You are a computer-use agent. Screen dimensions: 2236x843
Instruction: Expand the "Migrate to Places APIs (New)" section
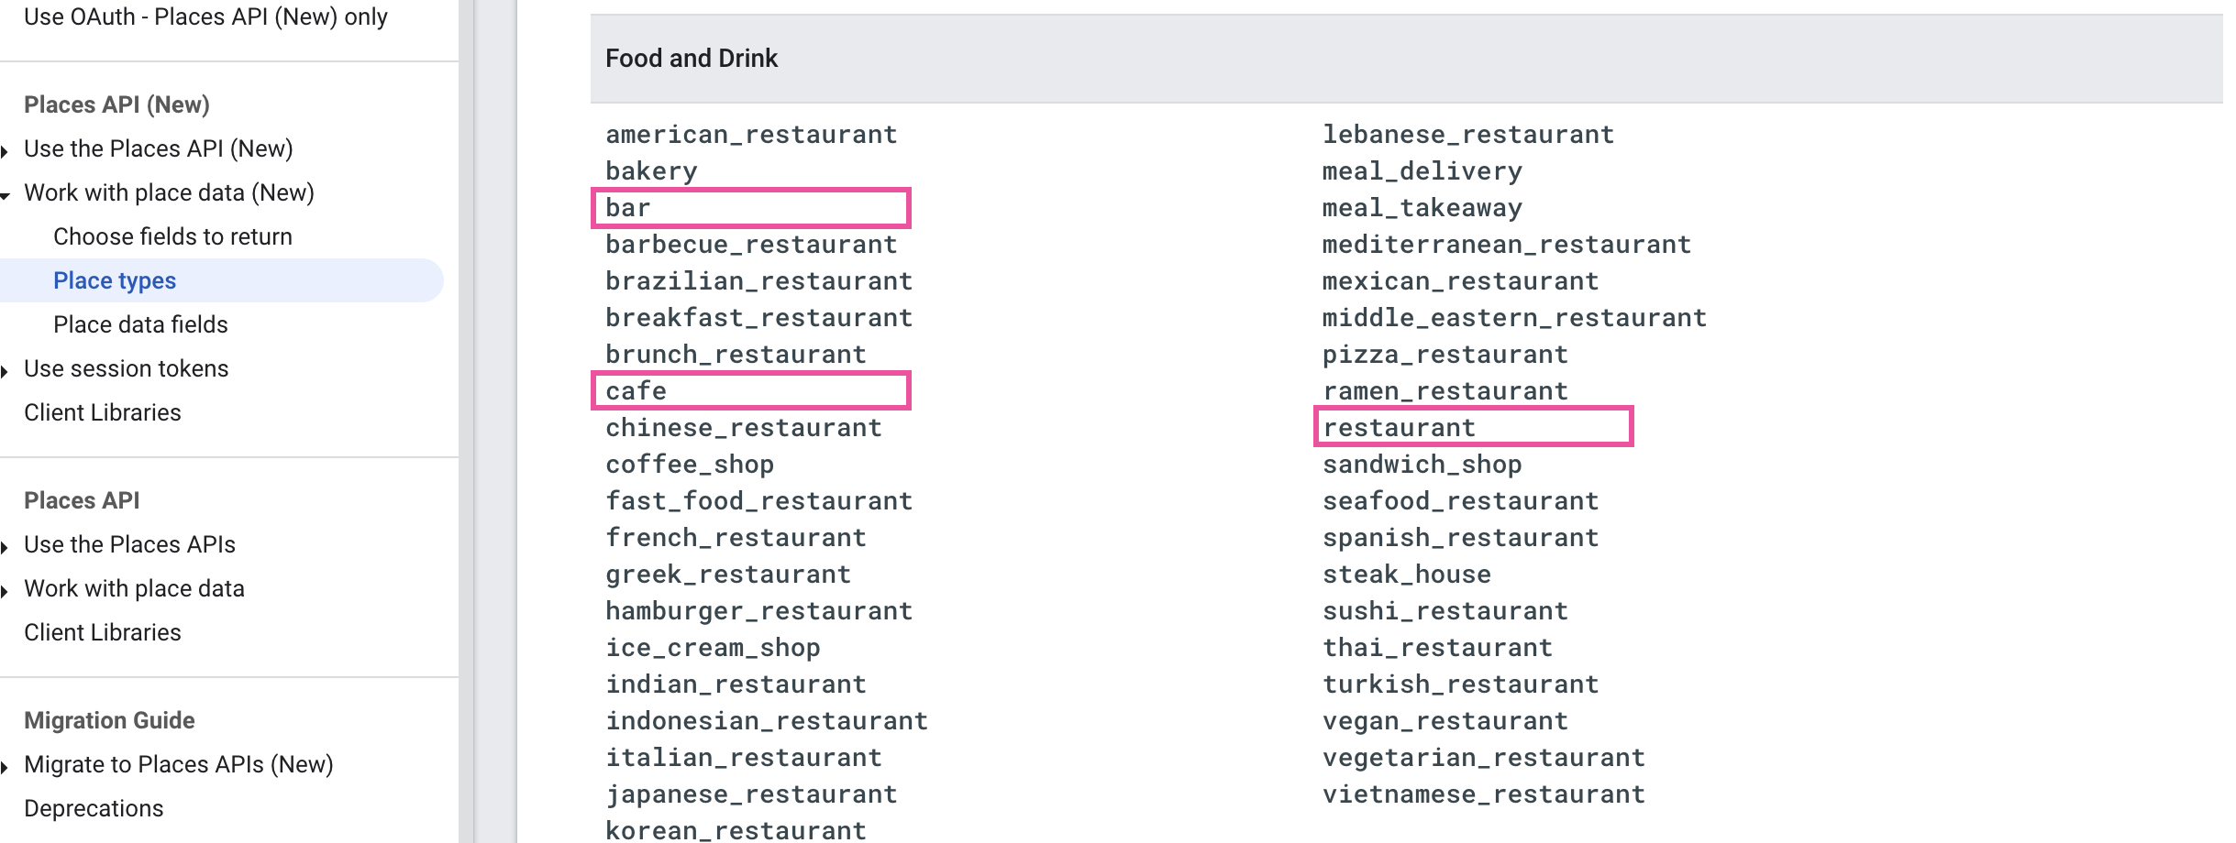[x=182, y=764]
